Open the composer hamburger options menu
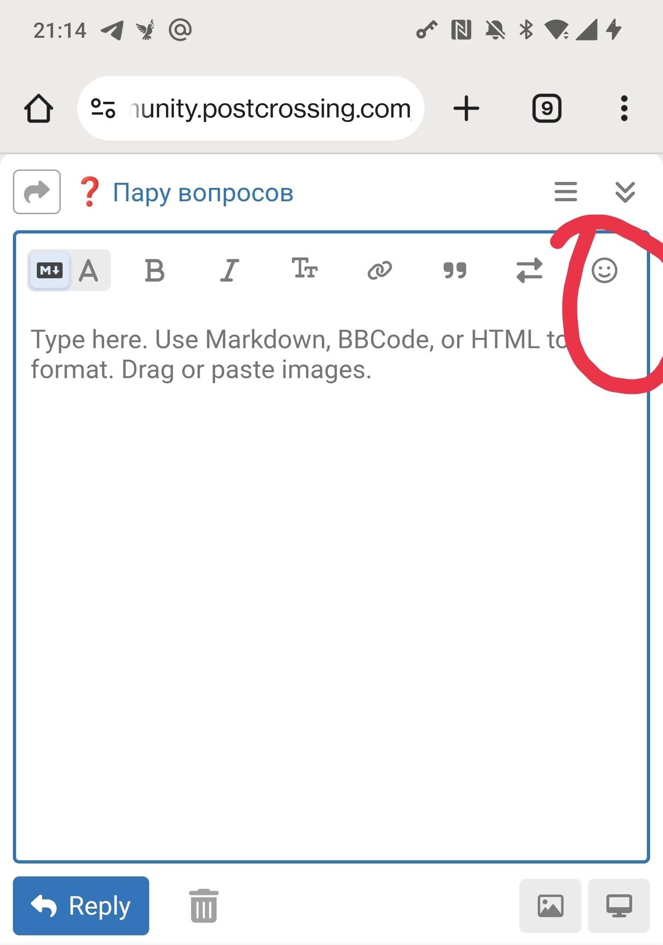This screenshot has width=663, height=945. (x=566, y=192)
